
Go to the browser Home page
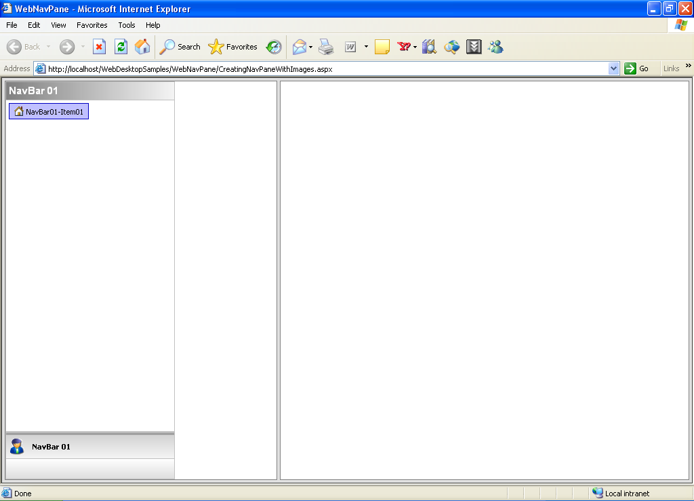[x=142, y=47]
